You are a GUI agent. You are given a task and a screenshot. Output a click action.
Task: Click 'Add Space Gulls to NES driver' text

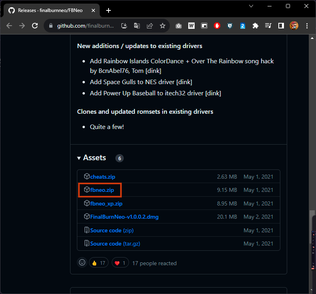pos(141,82)
